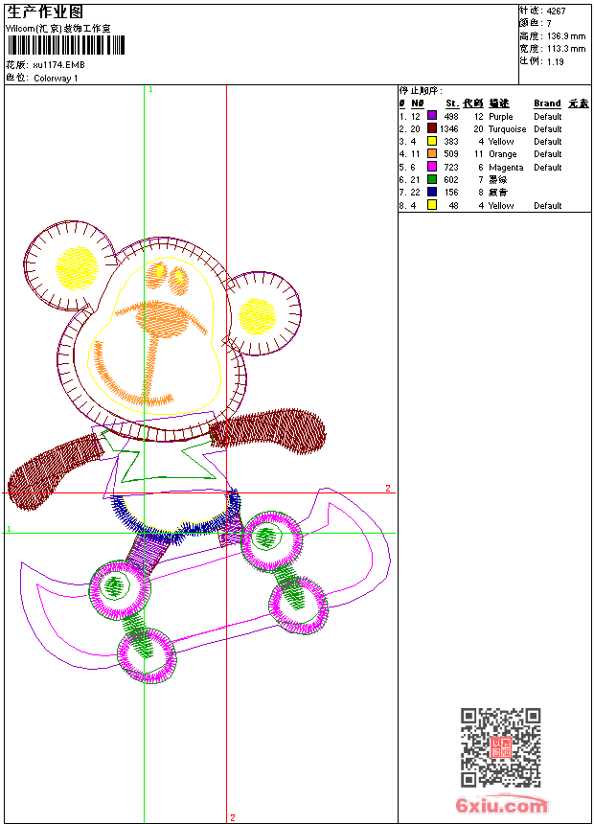Screen dimensions: 594x824
Task: Click the Orange description text
Action: point(503,154)
